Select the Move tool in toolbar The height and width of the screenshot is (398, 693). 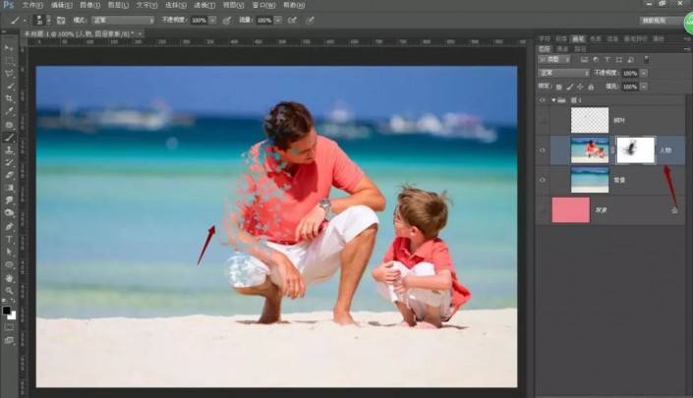[x=9, y=47]
